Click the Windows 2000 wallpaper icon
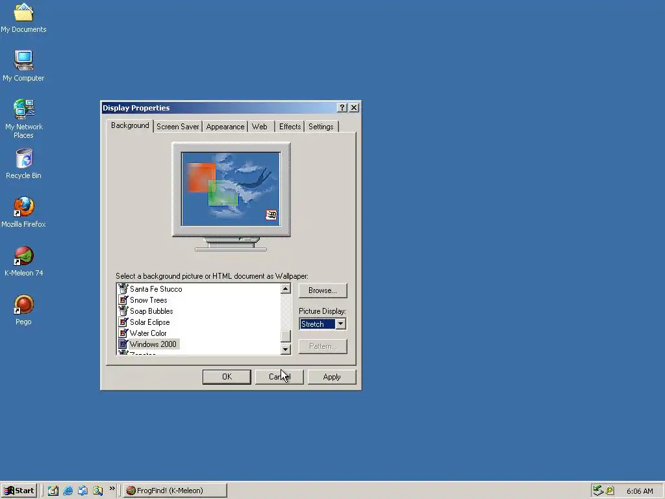The image size is (665, 499). [123, 344]
